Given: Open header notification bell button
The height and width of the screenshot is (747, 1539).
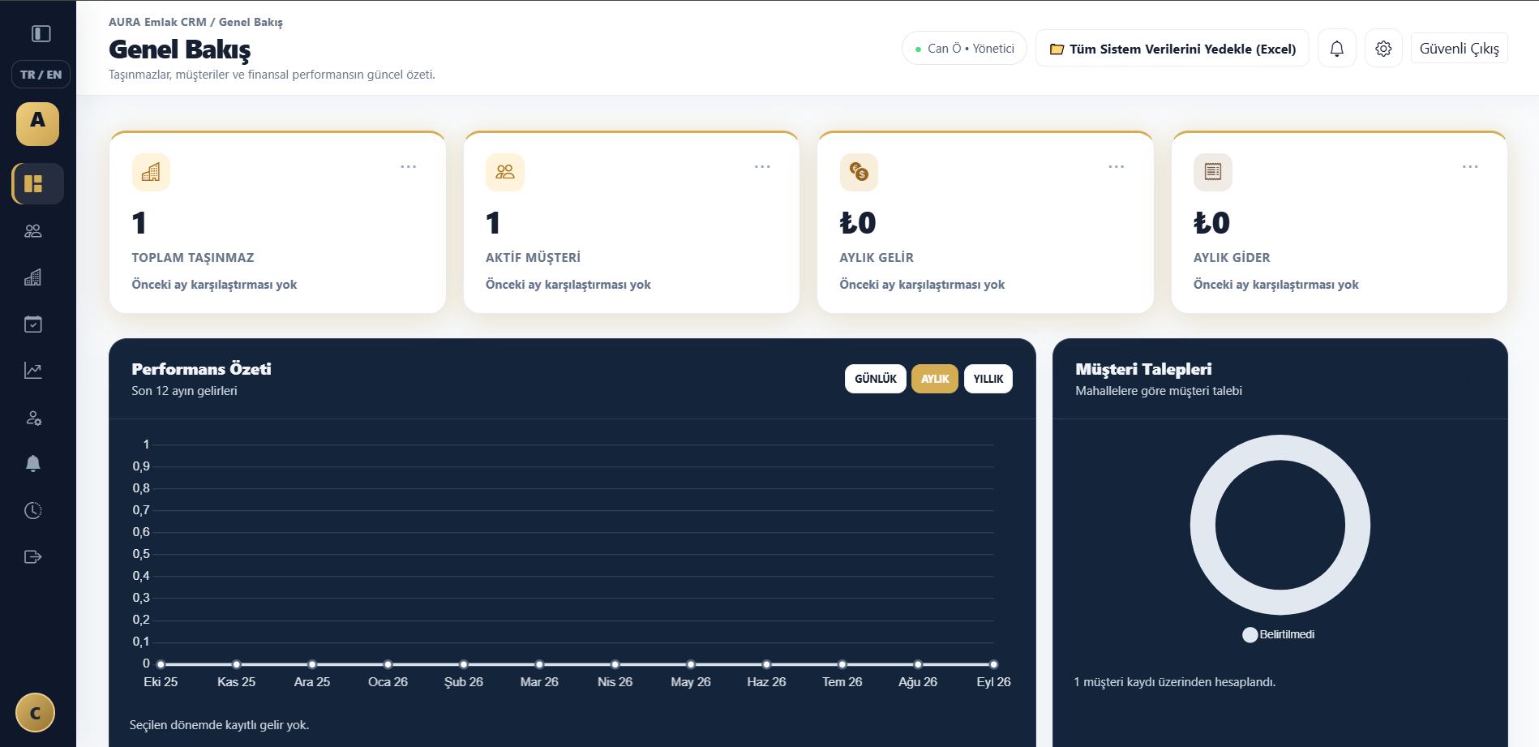Looking at the screenshot, I should click(x=1337, y=49).
